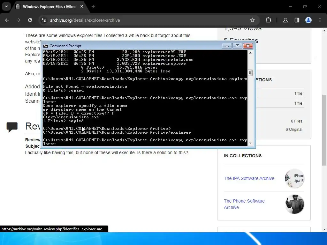Click Command Prompt title bar icon
The image size is (327, 245).
[45, 46]
